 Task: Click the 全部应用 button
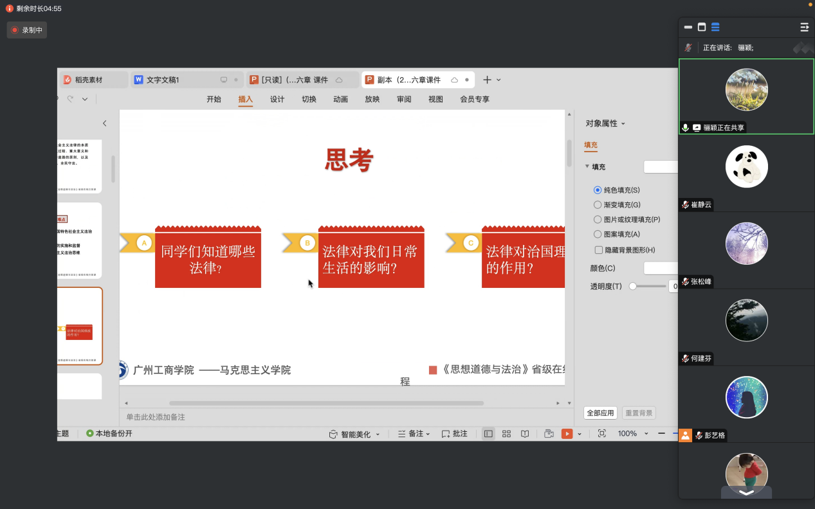600,413
